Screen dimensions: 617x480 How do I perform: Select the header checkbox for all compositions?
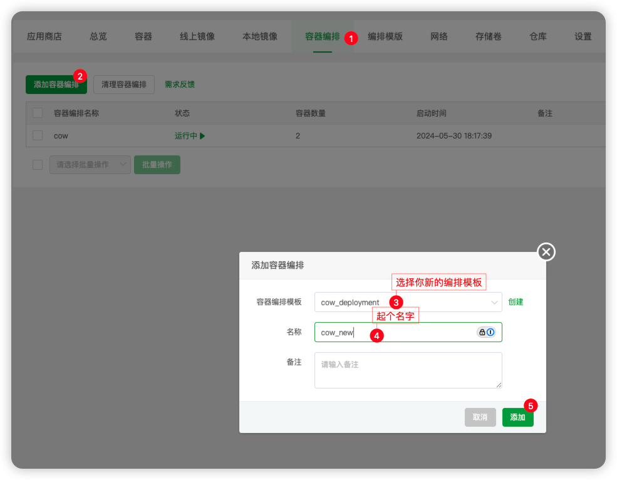click(38, 113)
